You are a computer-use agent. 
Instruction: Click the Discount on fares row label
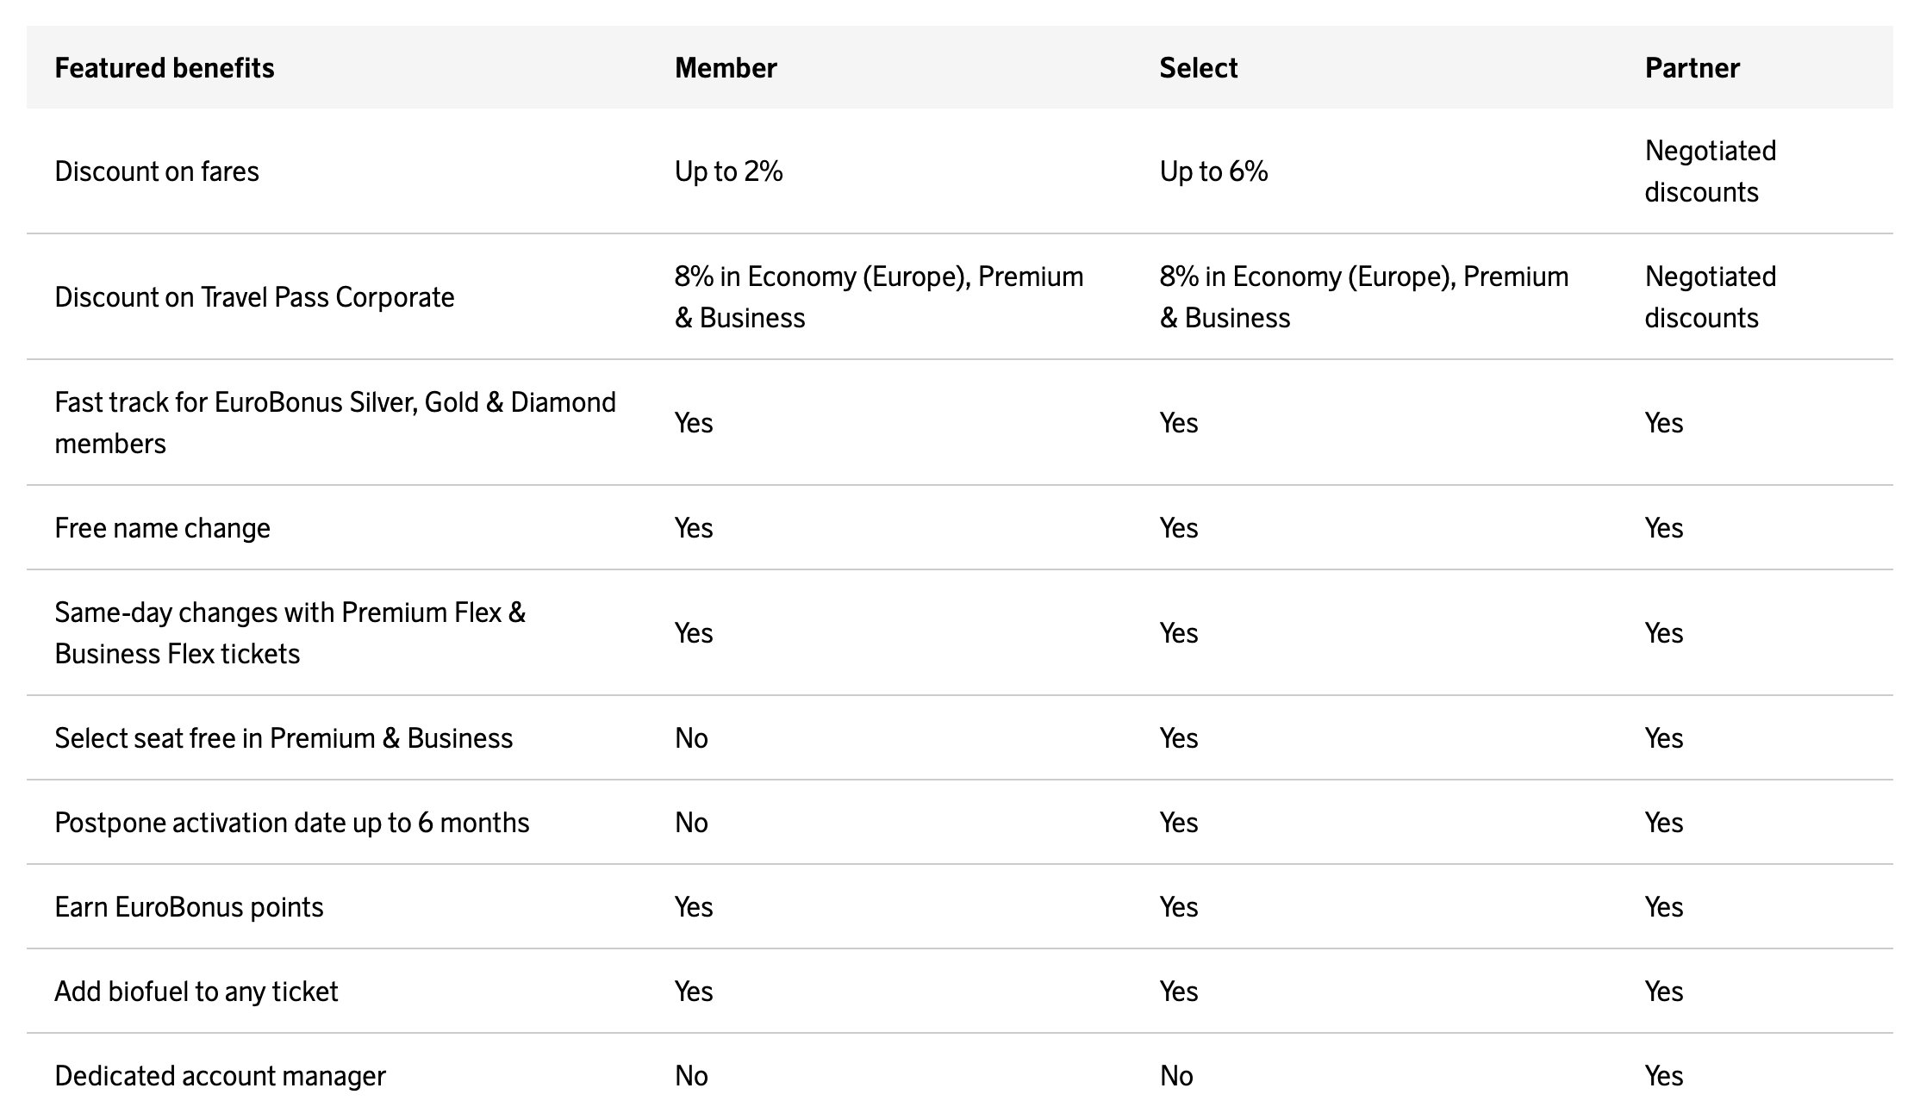(x=157, y=171)
